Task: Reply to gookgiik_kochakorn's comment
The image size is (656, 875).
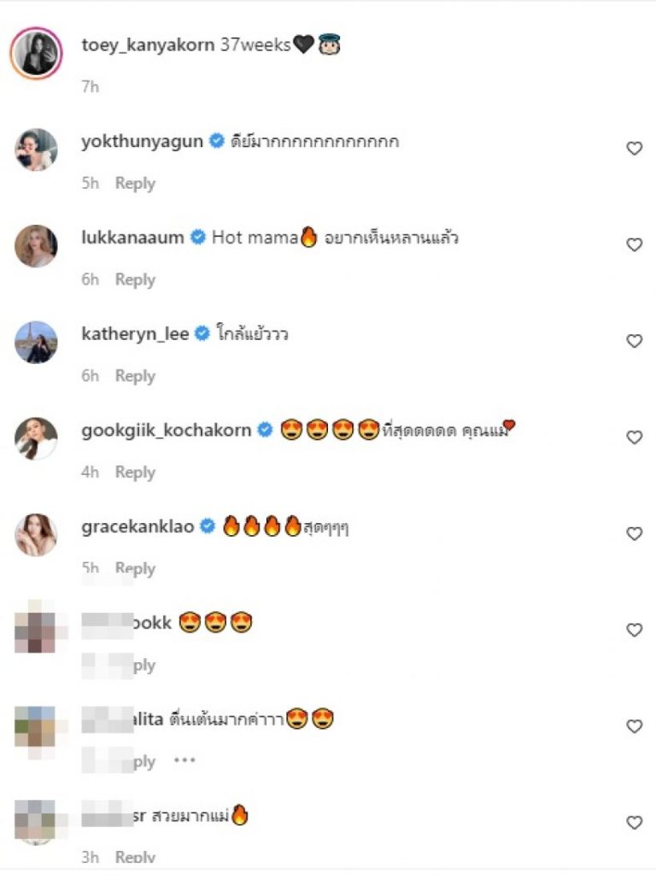Action: 135,473
